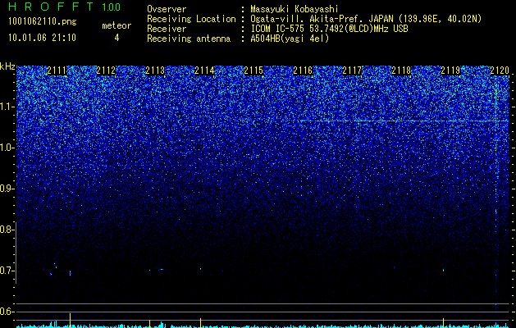Click the 2117 time axis label
516x328 pixels.
click(351, 71)
